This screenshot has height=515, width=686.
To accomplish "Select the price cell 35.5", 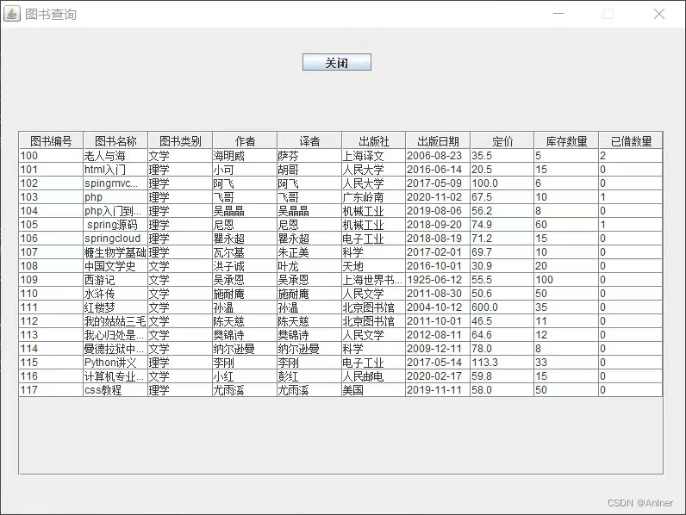I will pyautogui.click(x=502, y=156).
